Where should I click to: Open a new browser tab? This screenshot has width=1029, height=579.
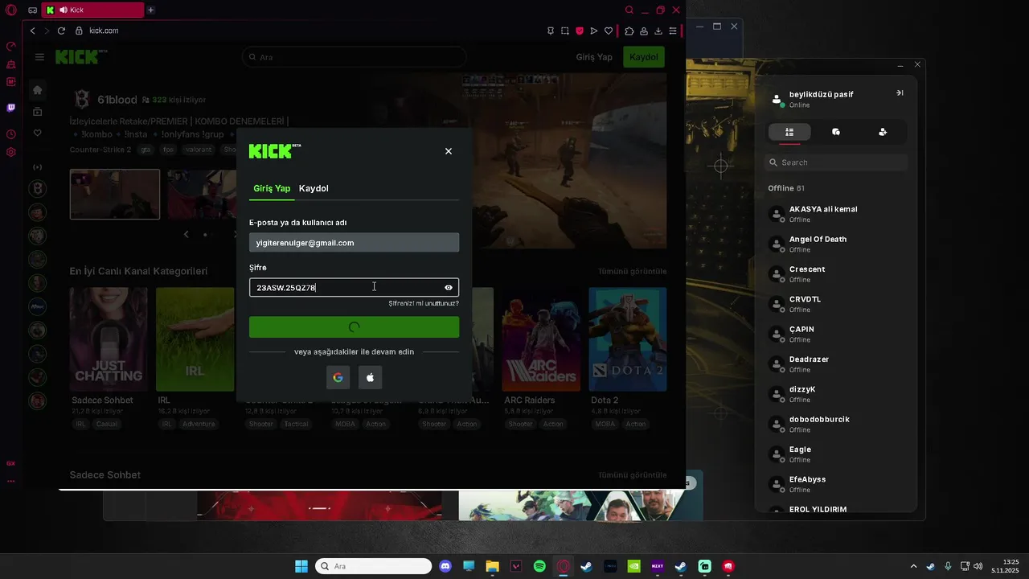150,10
